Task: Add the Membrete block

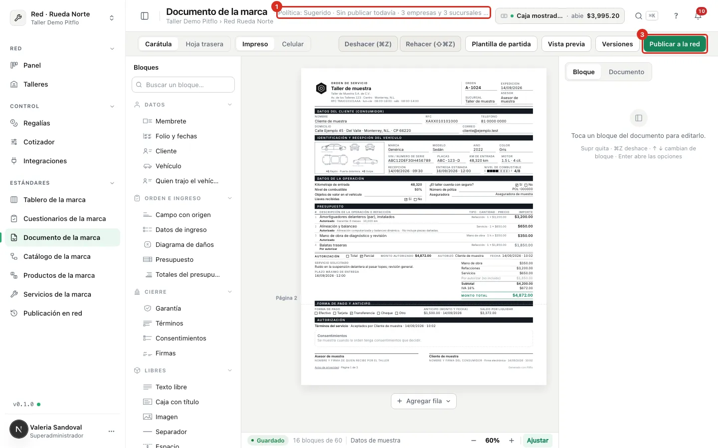Action: tap(183, 121)
